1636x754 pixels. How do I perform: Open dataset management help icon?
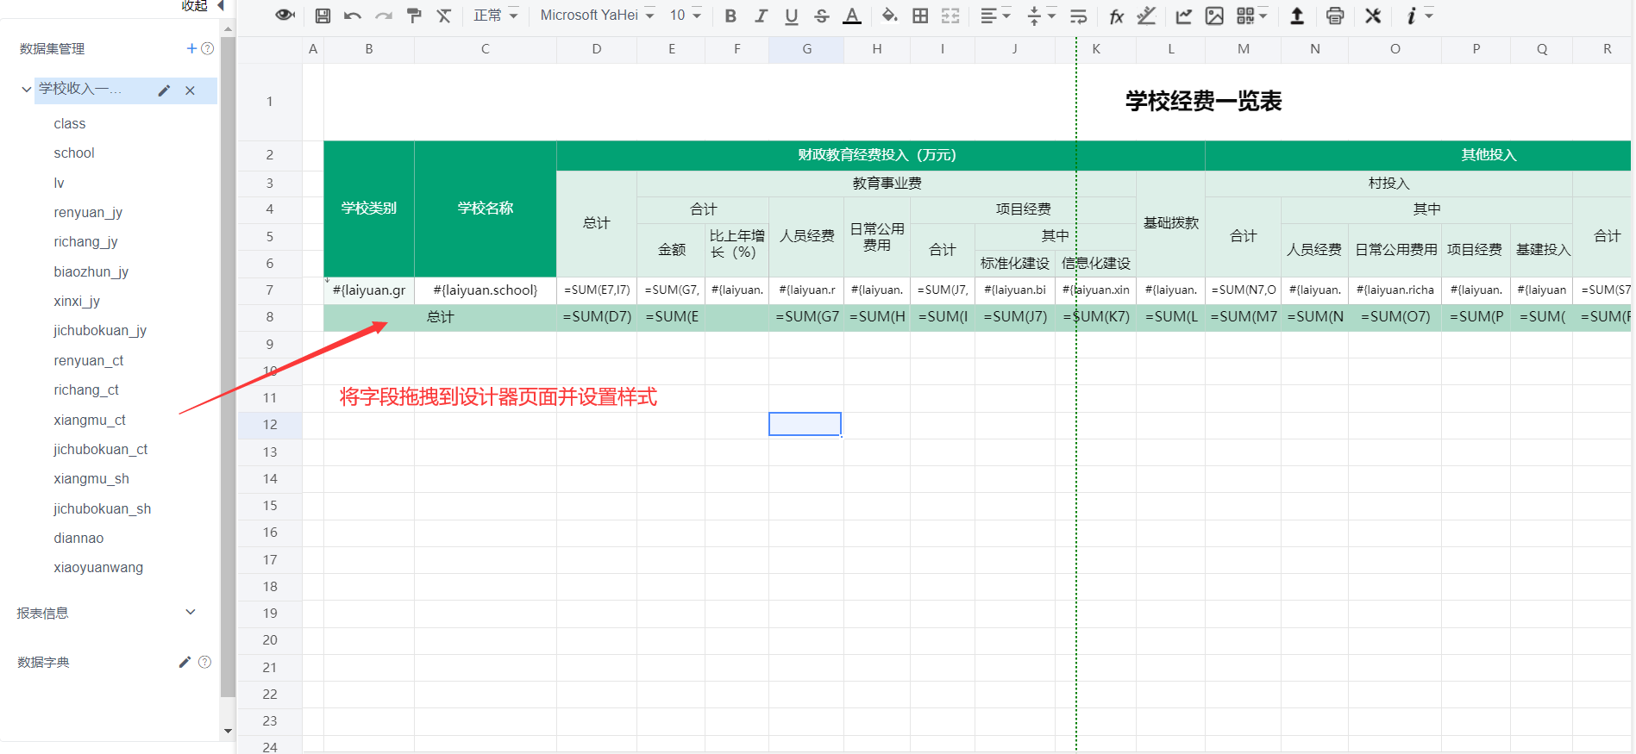[207, 48]
